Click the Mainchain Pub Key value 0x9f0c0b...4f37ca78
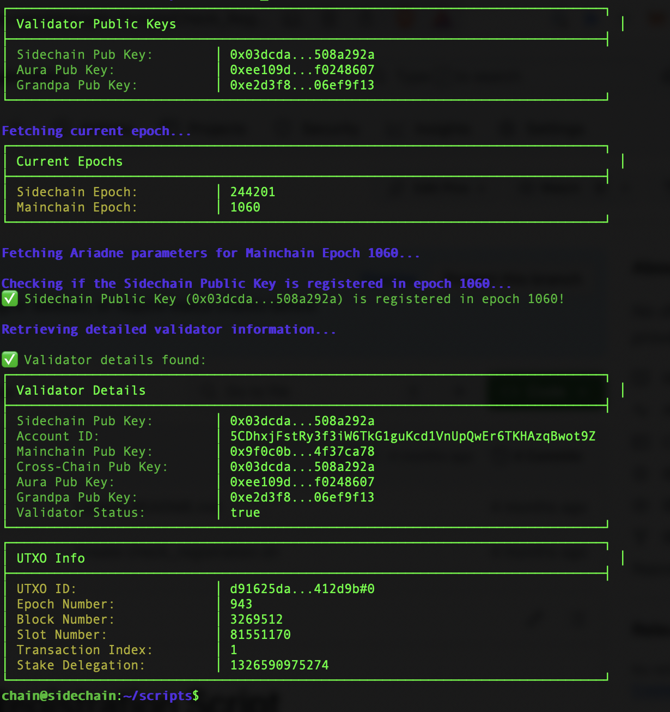This screenshot has height=712, width=670. point(302,451)
